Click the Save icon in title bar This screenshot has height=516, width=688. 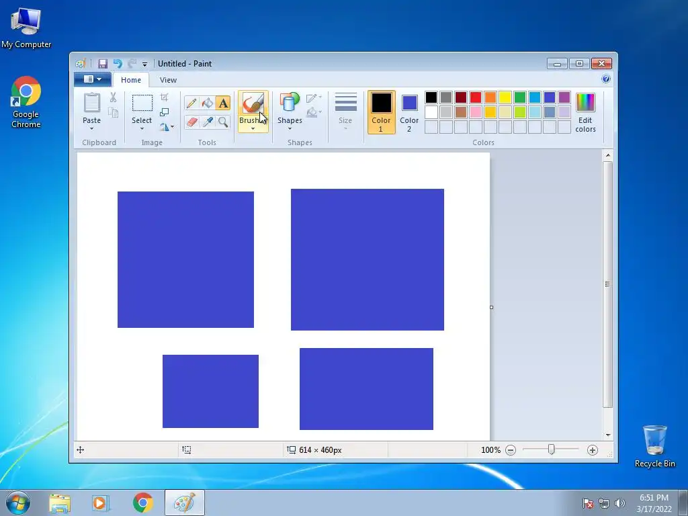pyautogui.click(x=102, y=64)
